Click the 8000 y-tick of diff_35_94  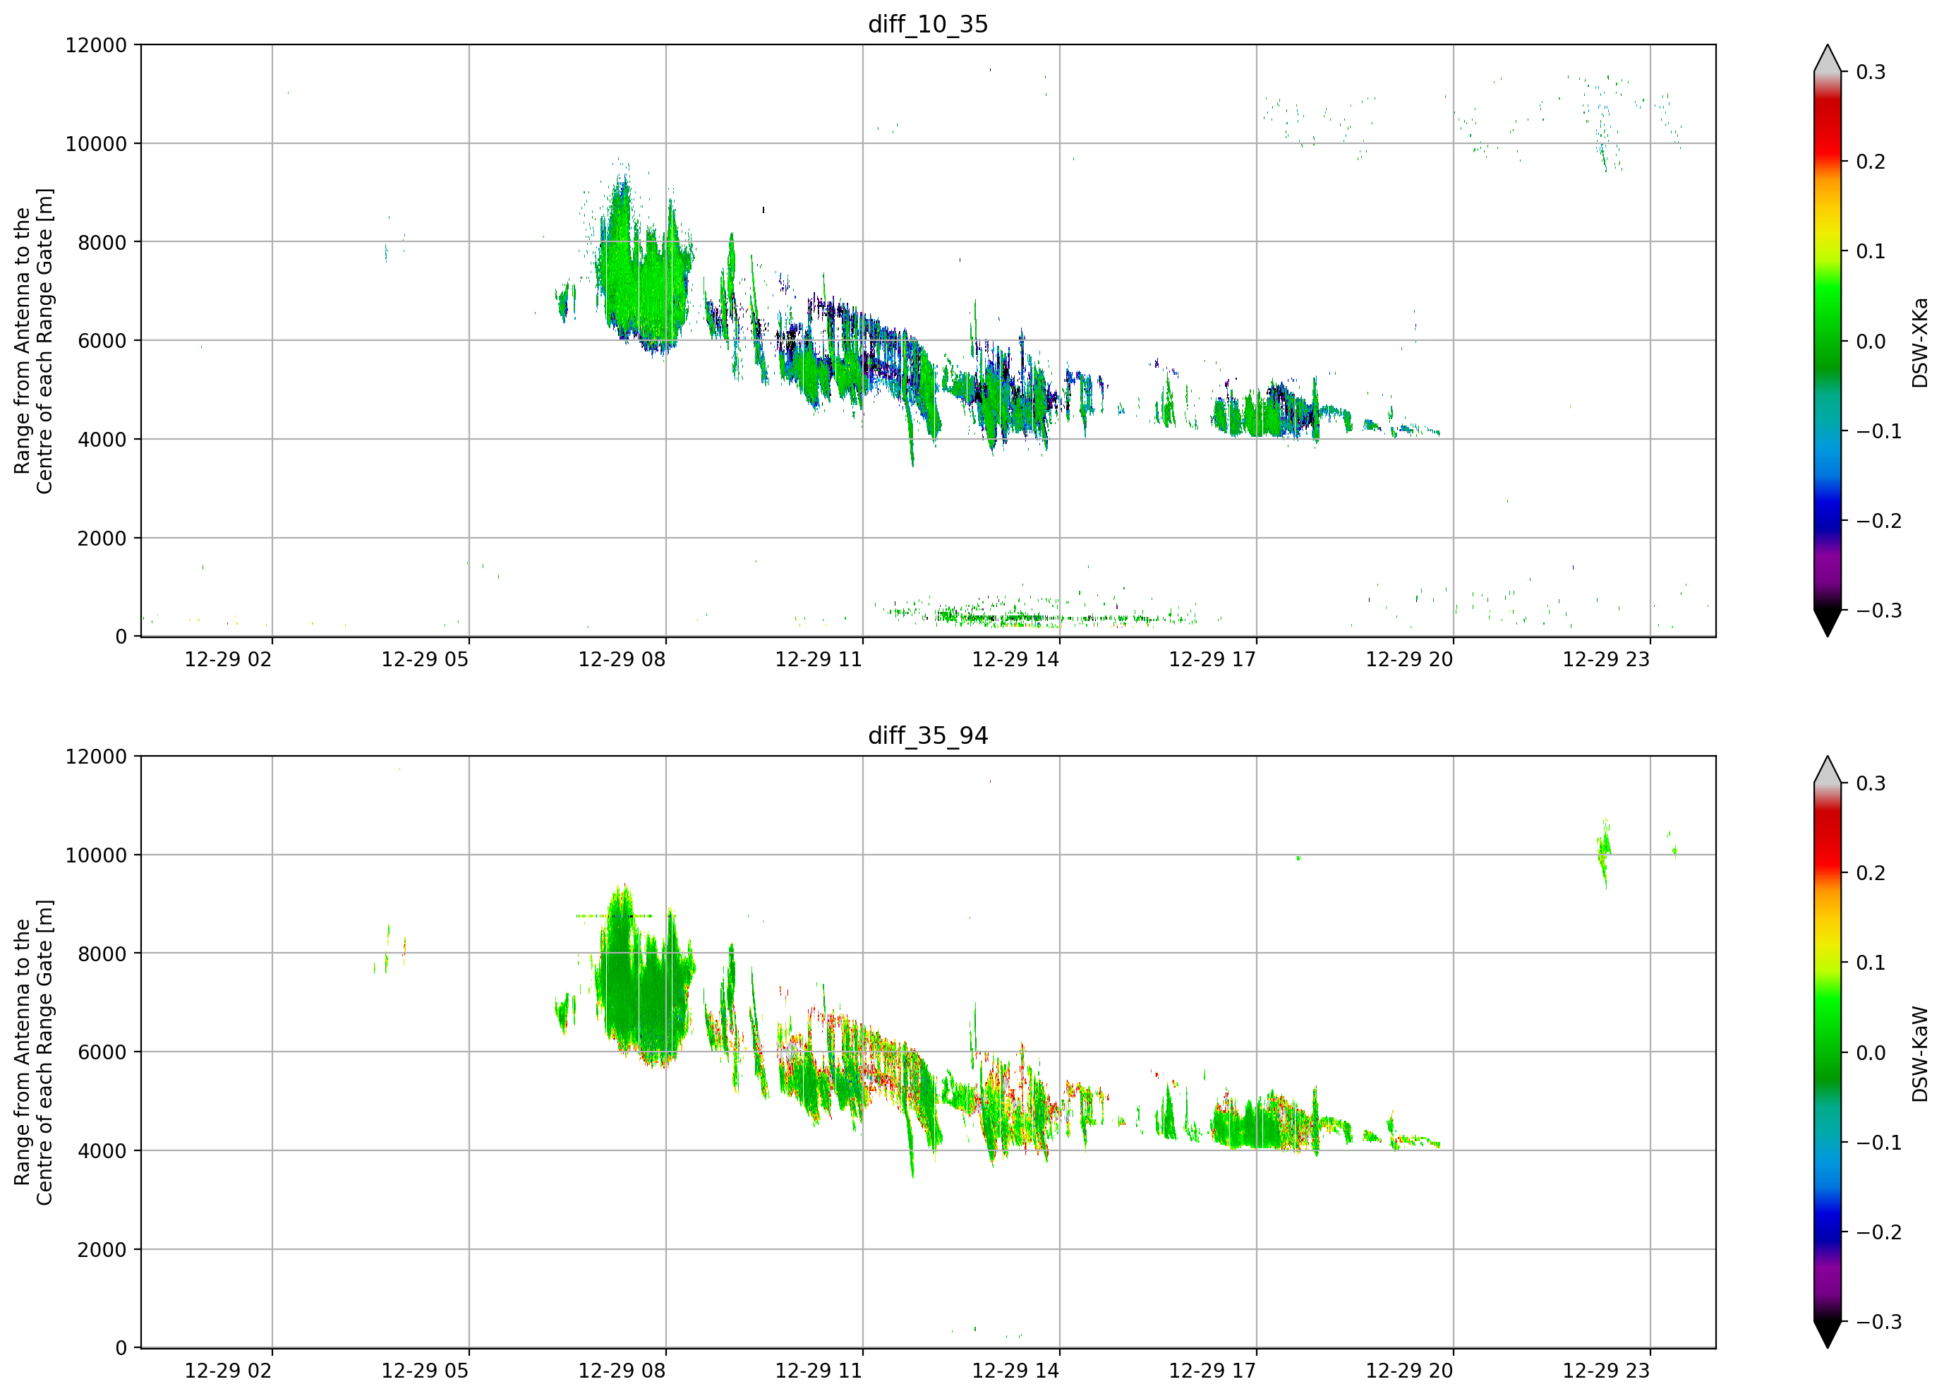click(x=102, y=954)
